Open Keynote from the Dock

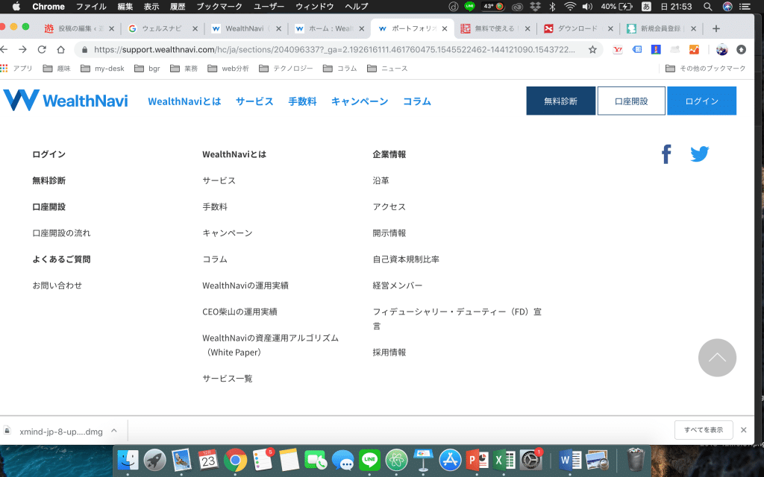(x=423, y=459)
